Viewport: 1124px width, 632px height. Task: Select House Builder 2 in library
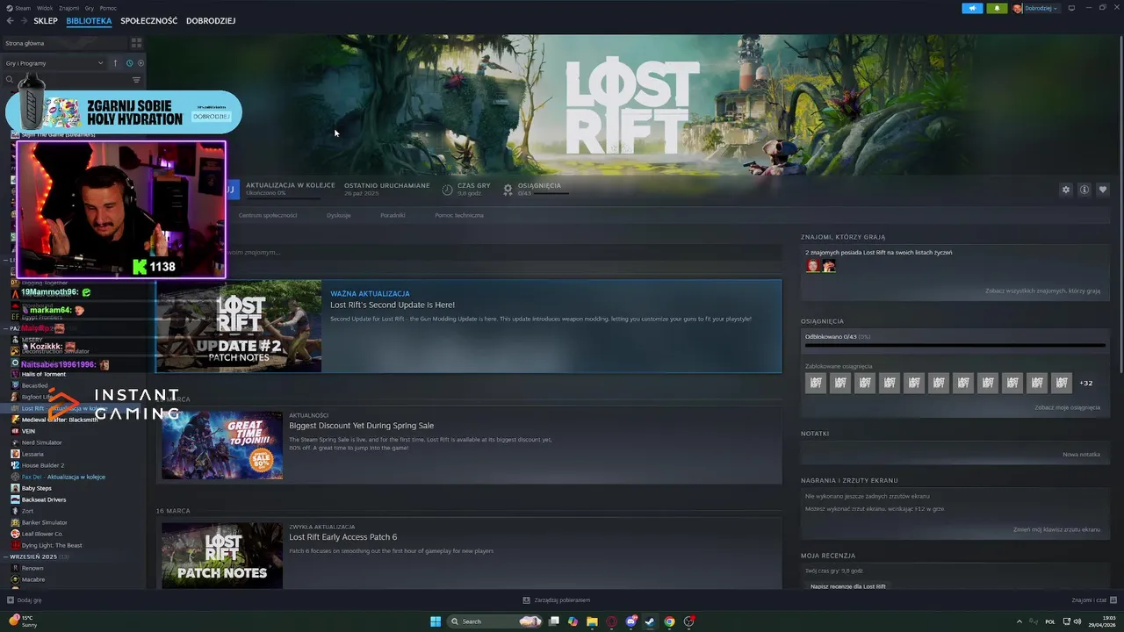(x=43, y=465)
